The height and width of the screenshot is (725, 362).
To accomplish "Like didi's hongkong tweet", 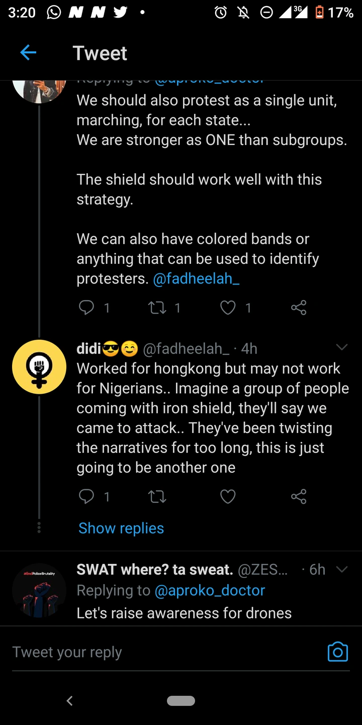I will pos(228,497).
